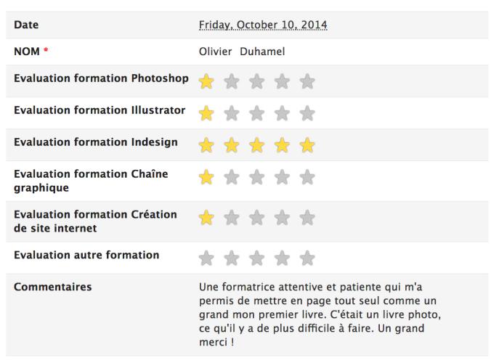Click the name Olivier Duhamel
This screenshot has height=363, width=491.
pos(242,52)
